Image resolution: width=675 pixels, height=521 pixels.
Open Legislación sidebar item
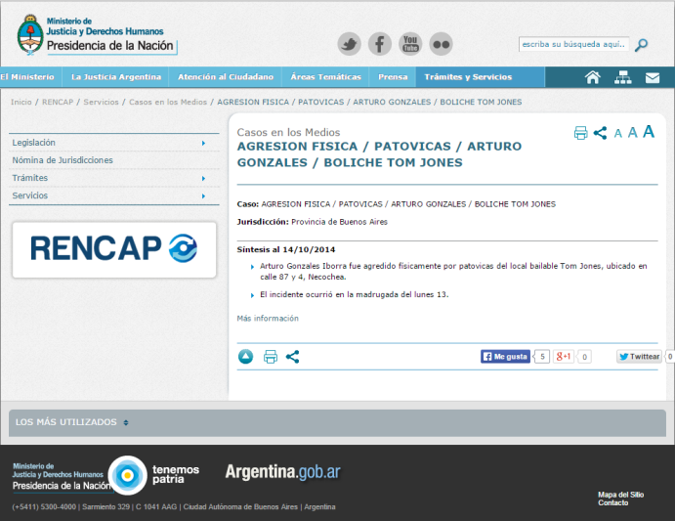33,143
